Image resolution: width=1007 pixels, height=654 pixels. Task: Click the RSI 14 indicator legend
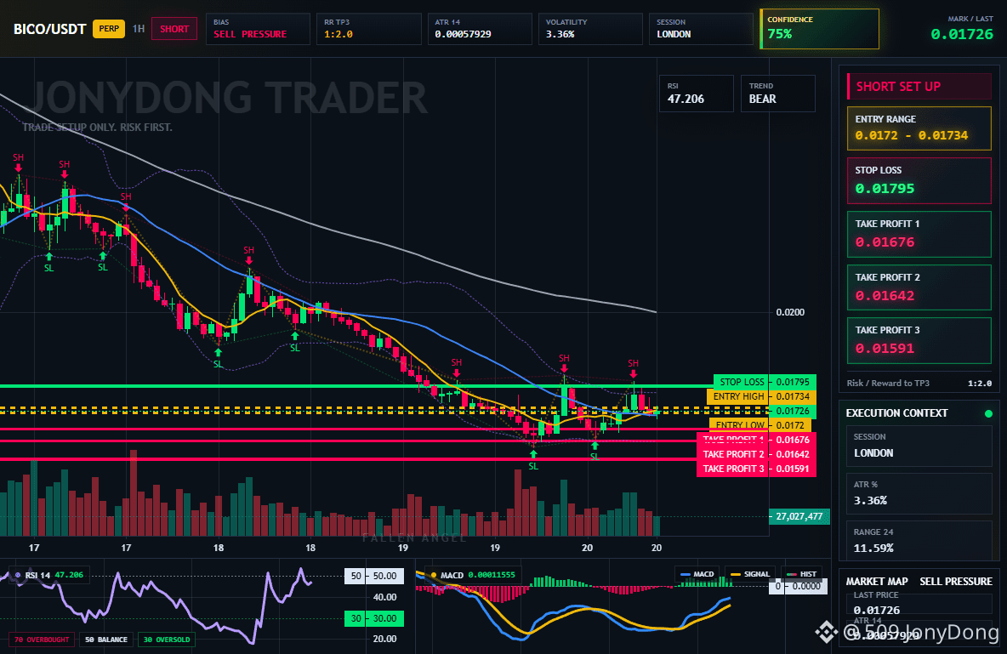pos(48,575)
